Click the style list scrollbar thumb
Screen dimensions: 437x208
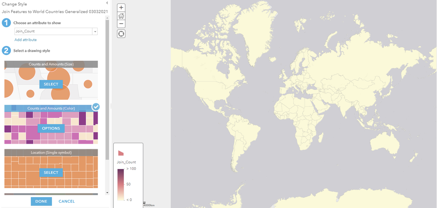pyautogui.click(x=107, y=89)
